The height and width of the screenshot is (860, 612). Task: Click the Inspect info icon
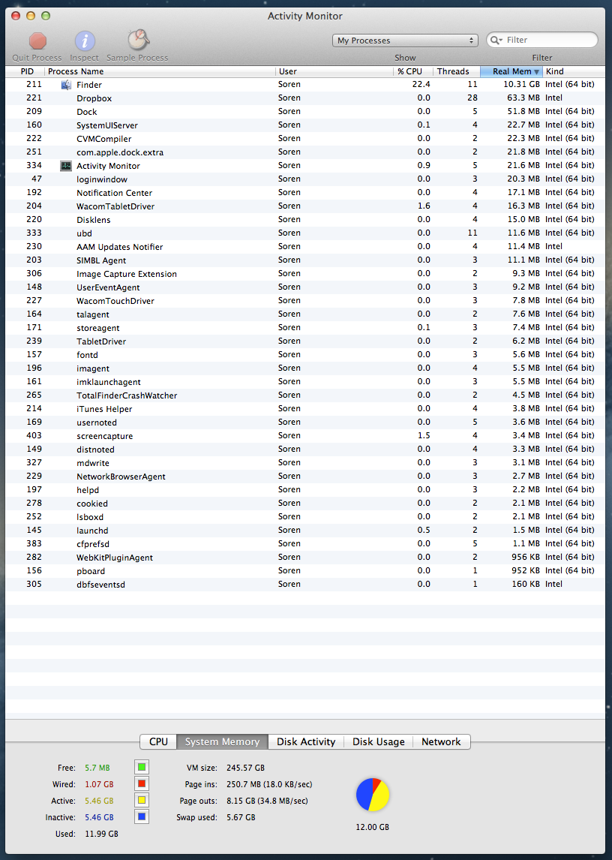[85, 41]
